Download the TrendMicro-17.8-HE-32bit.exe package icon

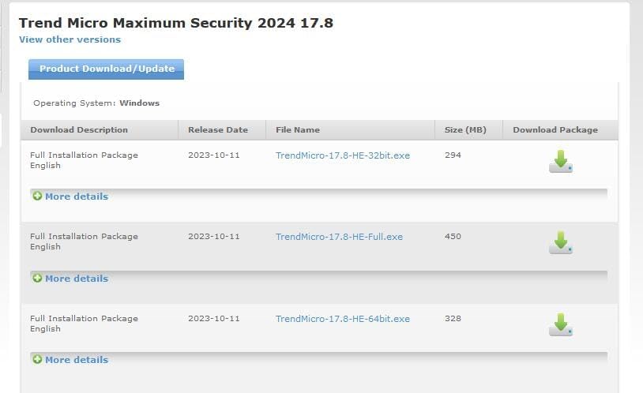(561, 161)
